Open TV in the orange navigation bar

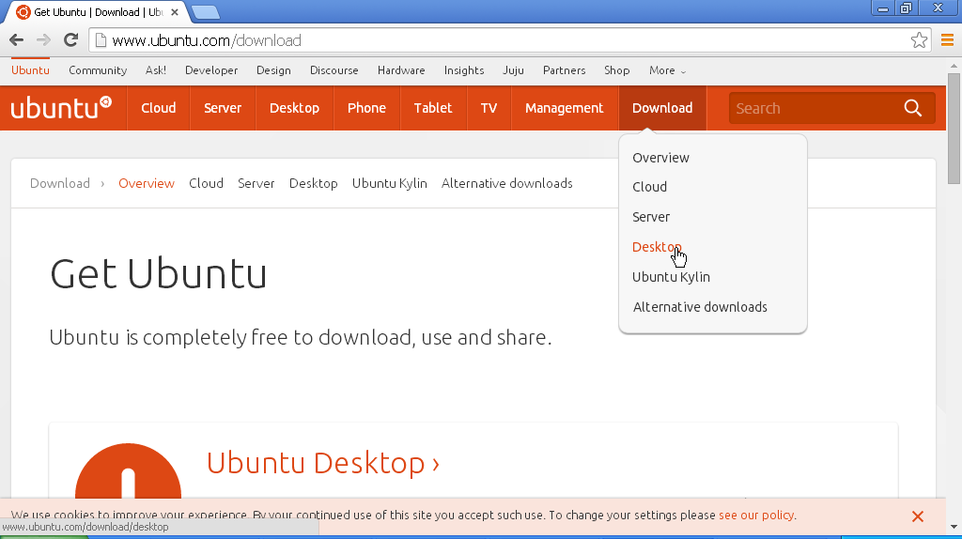click(489, 108)
